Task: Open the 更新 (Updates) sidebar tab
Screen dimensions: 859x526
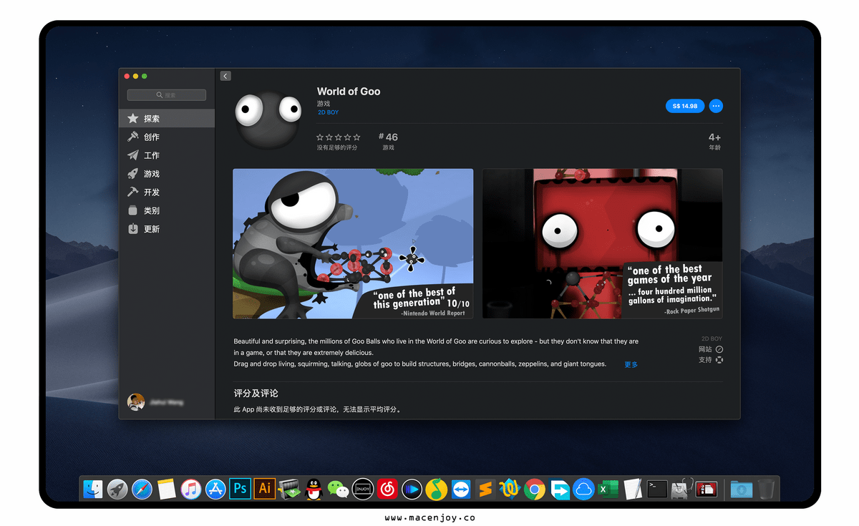Action: pos(167,229)
